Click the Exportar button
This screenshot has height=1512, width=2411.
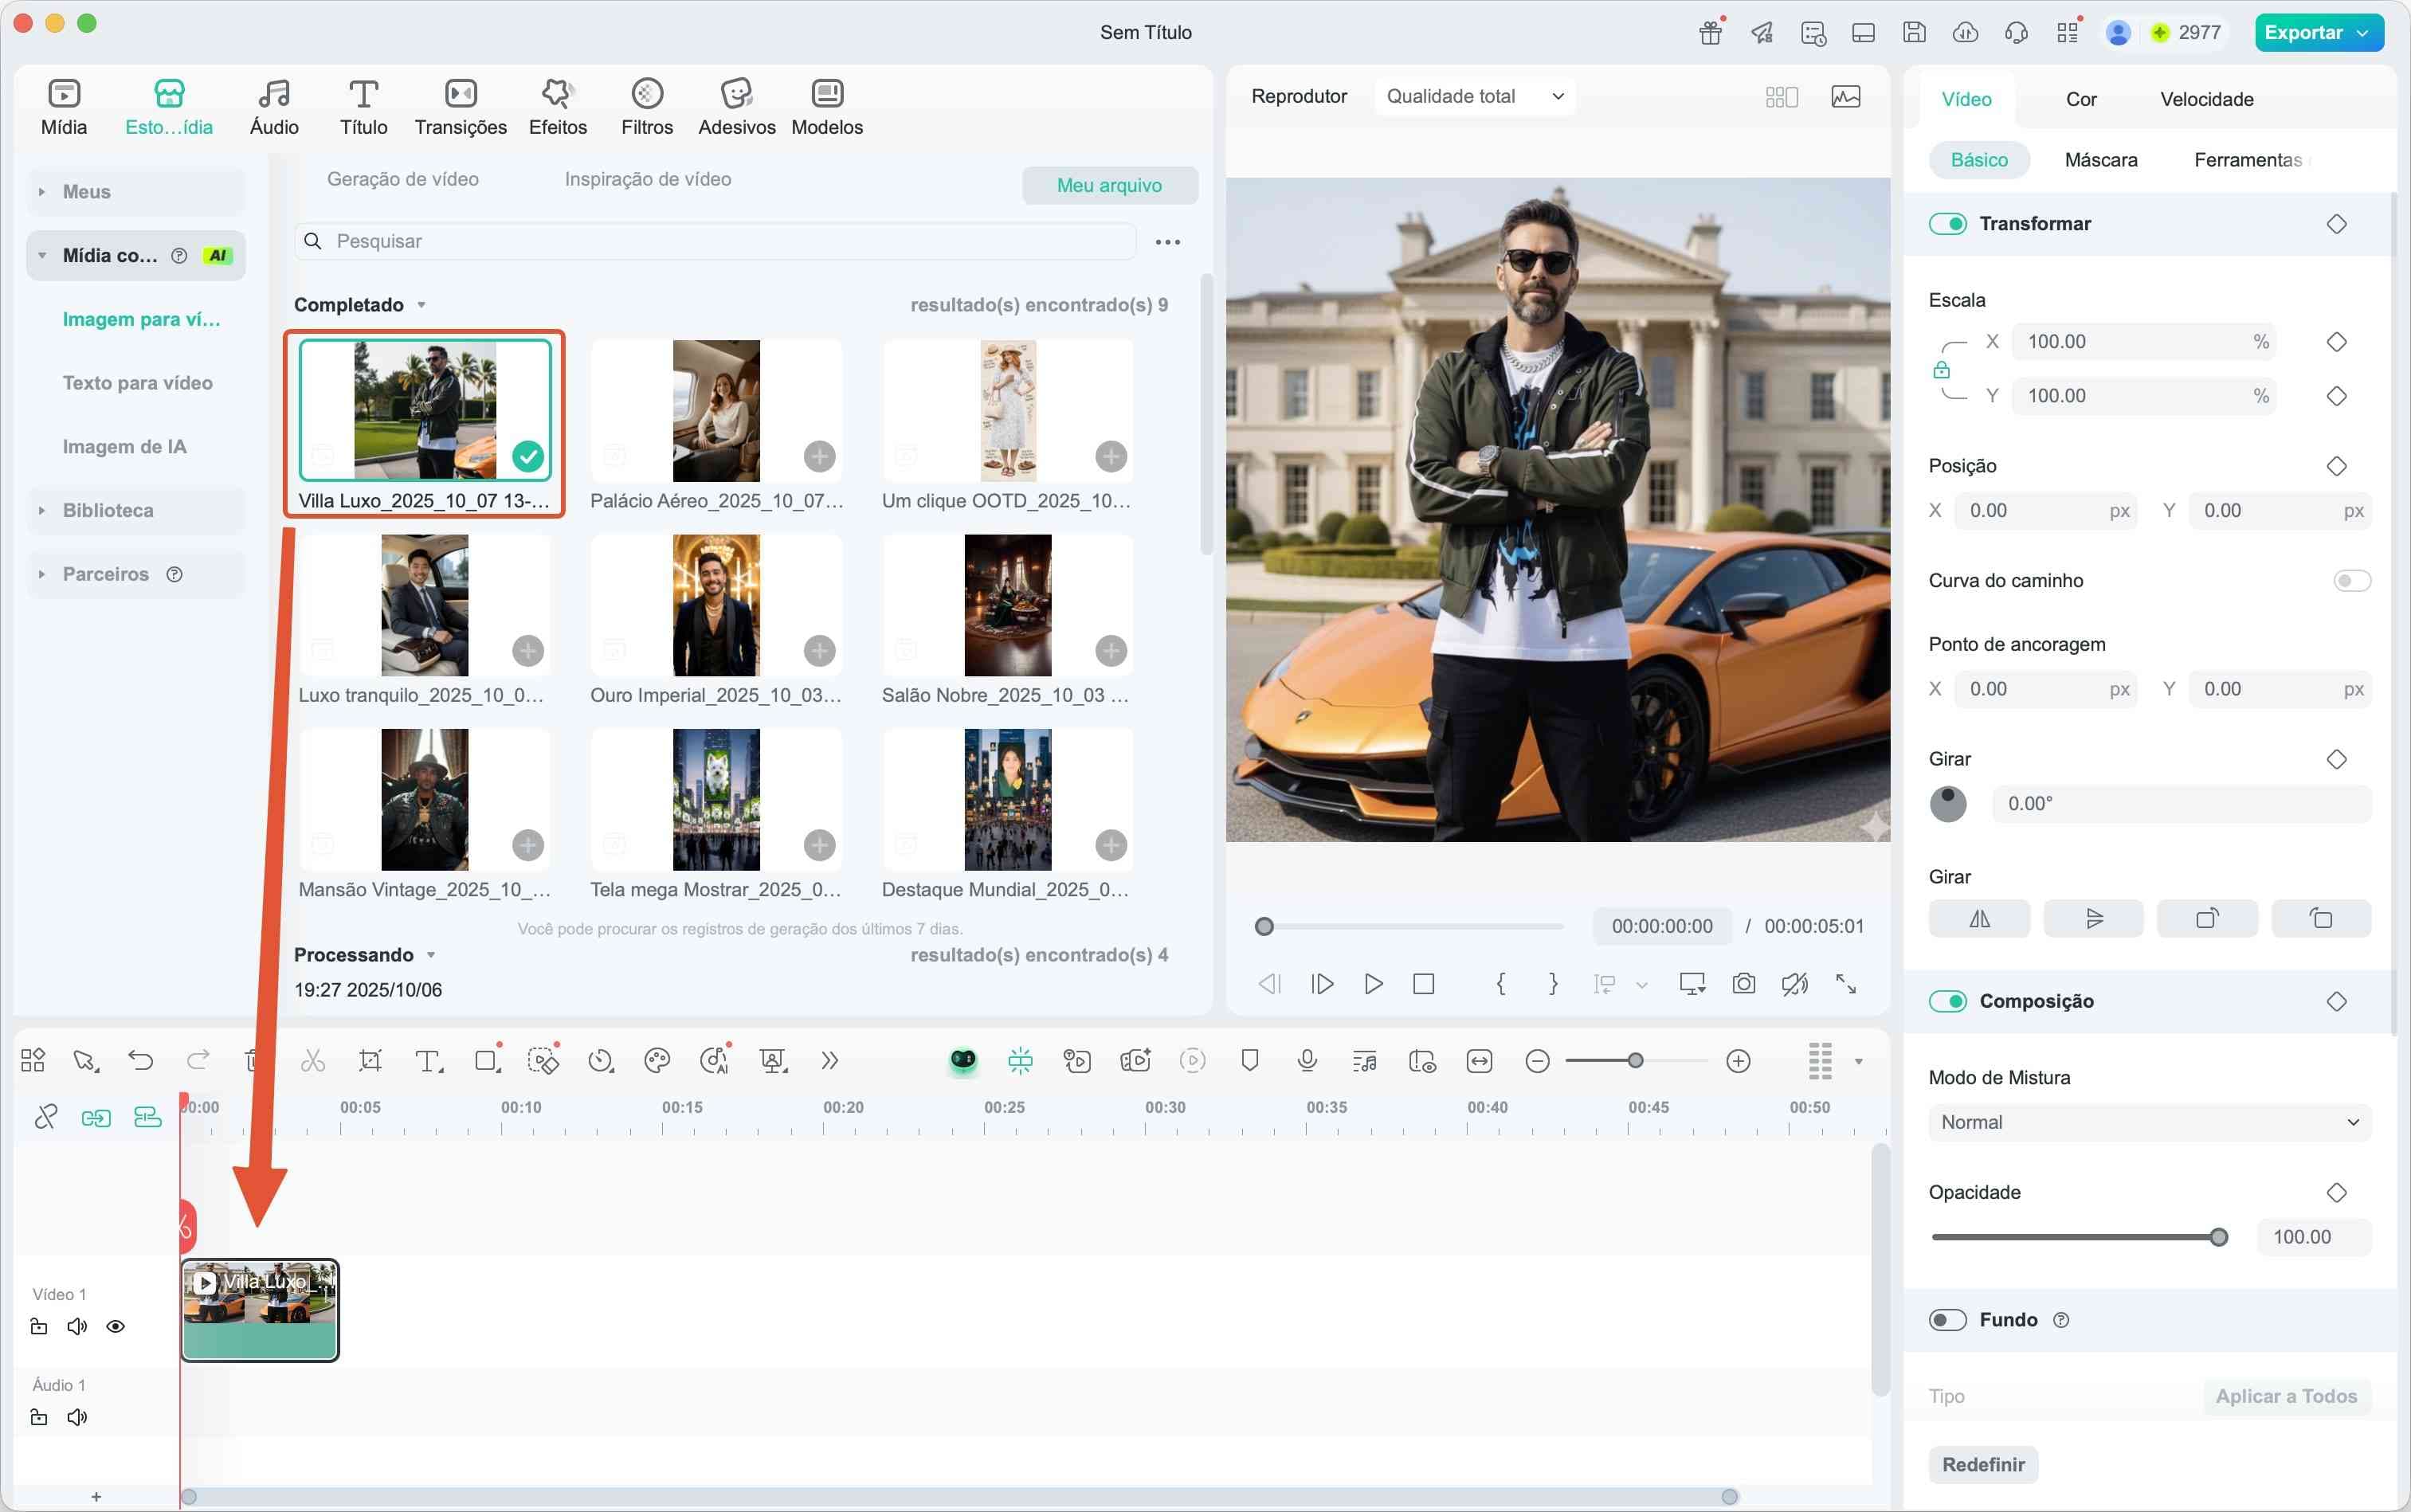click(x=2303, y=33)
